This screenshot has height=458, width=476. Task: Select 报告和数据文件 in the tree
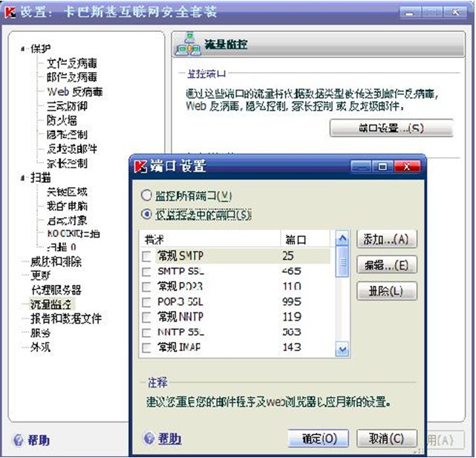coord(66,318)
